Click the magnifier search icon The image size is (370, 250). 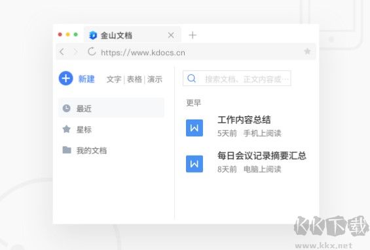(x=191, y=78)
